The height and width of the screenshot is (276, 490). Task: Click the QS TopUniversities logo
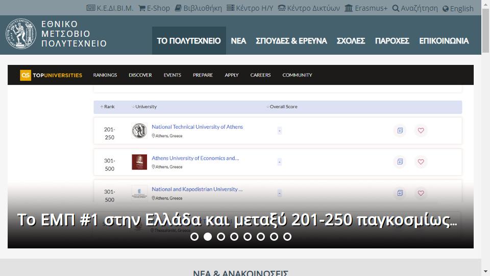(51, 75)
